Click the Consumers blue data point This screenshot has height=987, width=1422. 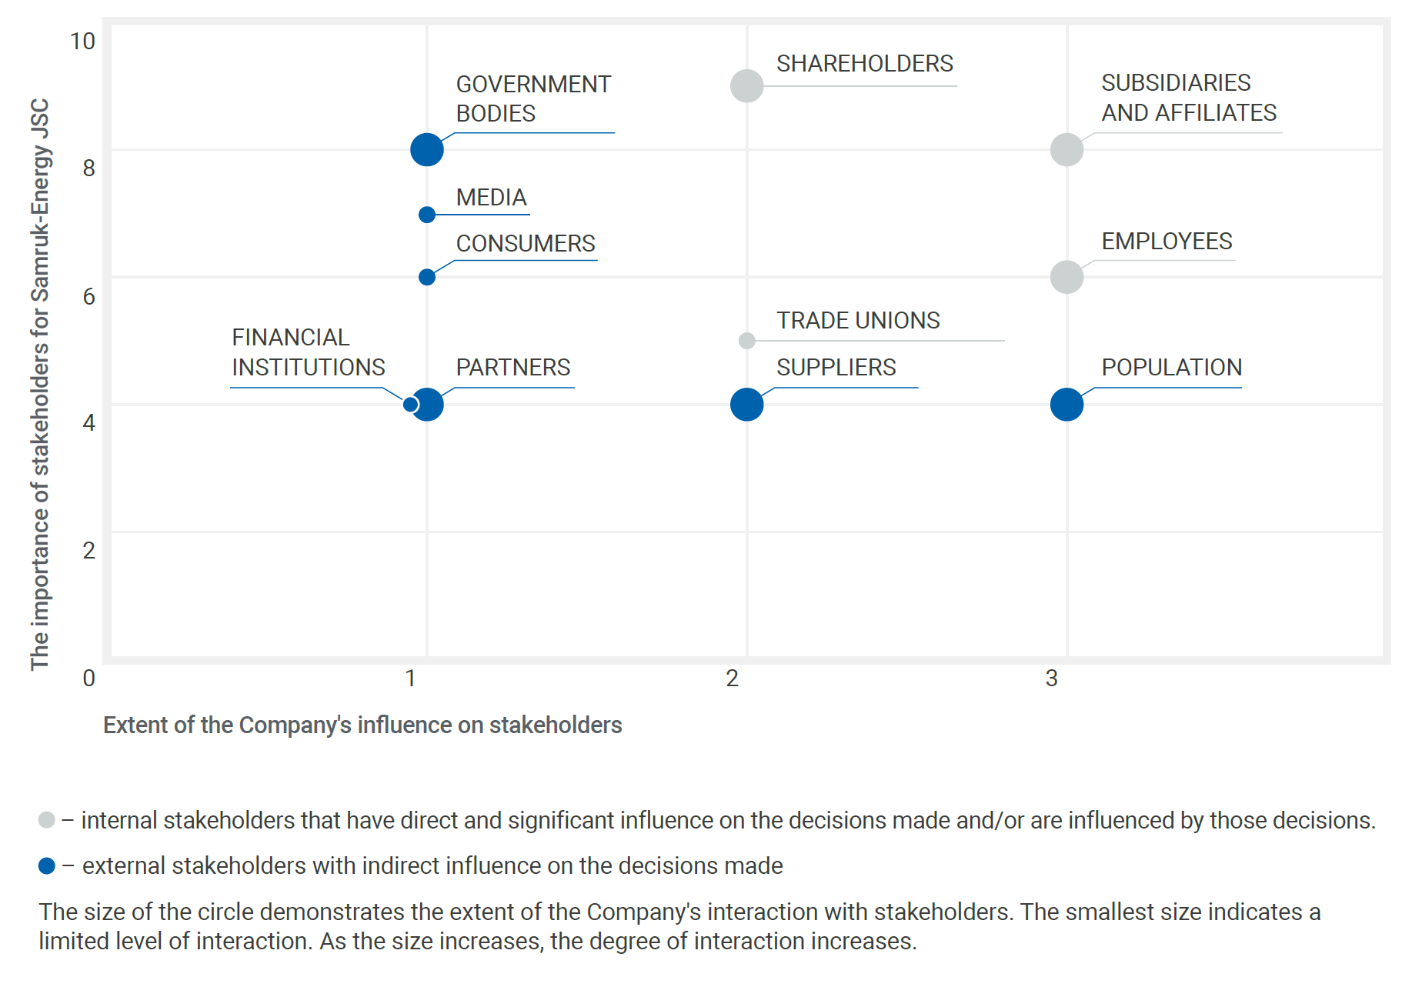pos(427,277)
